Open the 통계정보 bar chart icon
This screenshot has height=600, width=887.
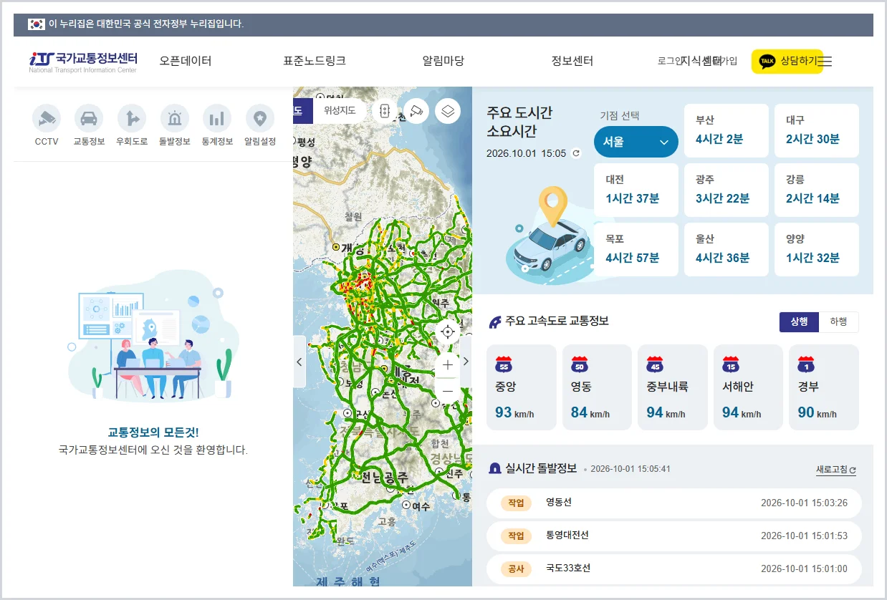click(217, 118)
